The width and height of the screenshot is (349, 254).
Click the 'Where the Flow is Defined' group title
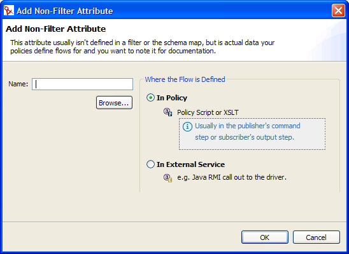pos(185,79)
